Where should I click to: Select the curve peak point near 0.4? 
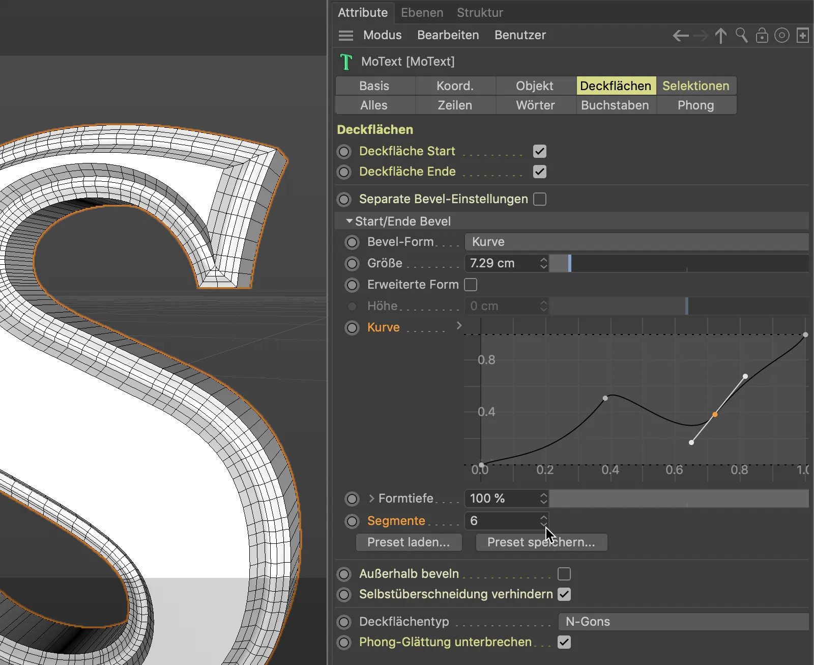click(x=605, y=398)
